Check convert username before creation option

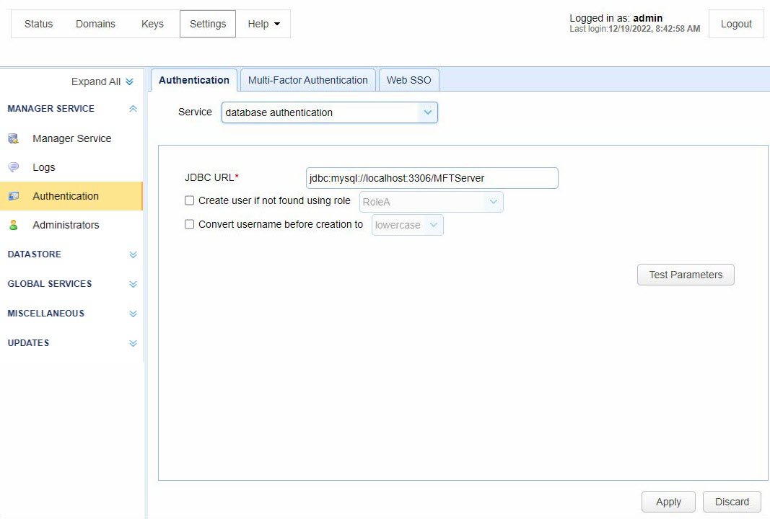click(x=189, y=224)
